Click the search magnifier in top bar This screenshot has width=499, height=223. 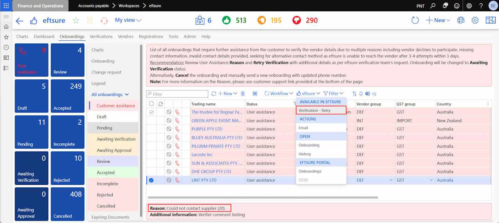(433, 6)
